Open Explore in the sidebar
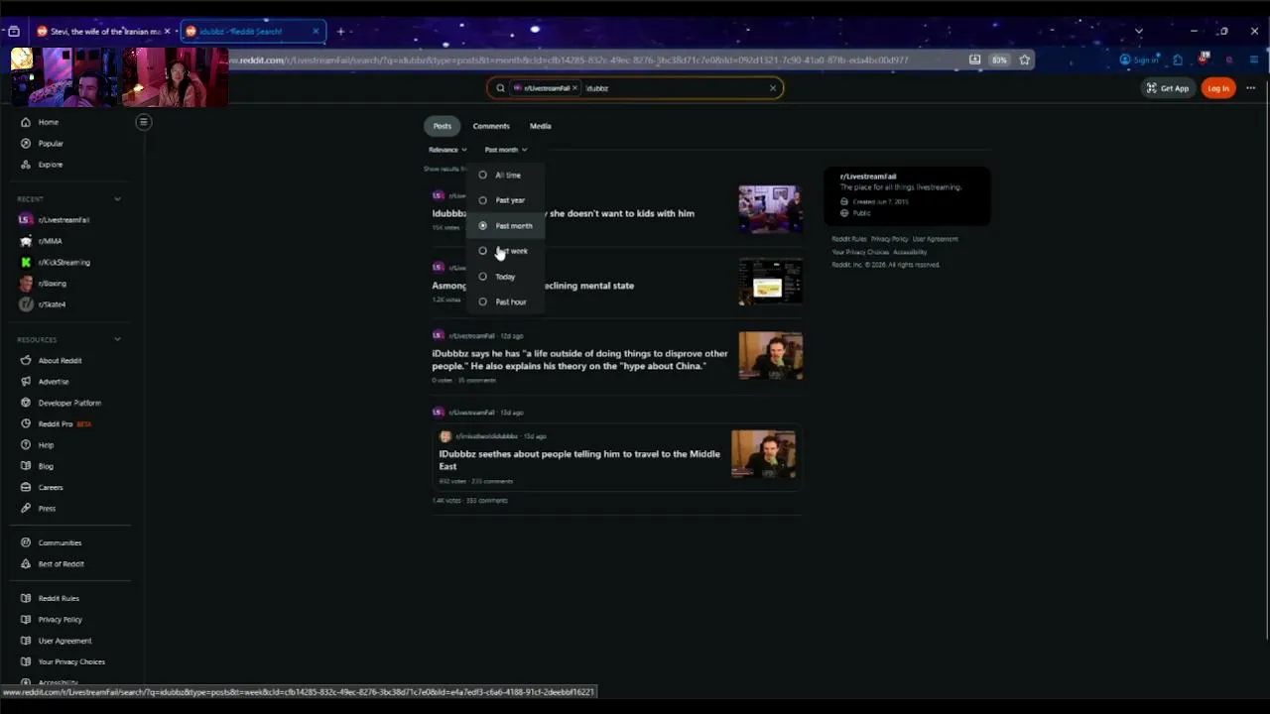 50,165
